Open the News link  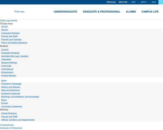4,100
